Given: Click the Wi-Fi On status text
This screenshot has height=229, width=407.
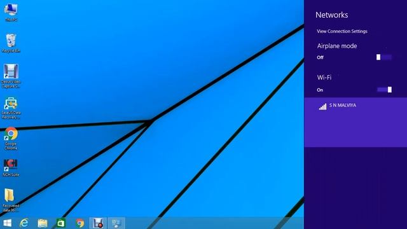Looking at the screenshot, I should tap(320, 90).
